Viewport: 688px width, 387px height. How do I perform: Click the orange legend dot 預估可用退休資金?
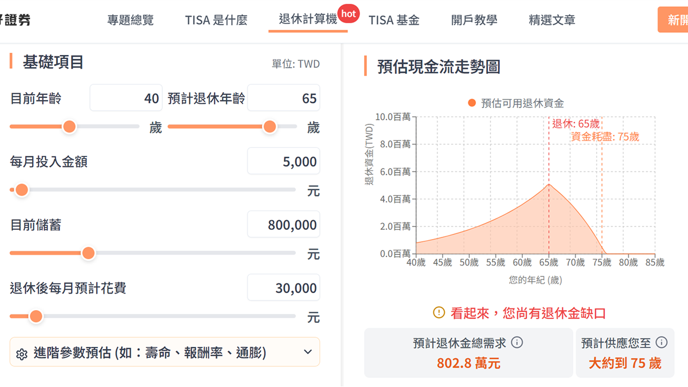(x=472, y=103)
